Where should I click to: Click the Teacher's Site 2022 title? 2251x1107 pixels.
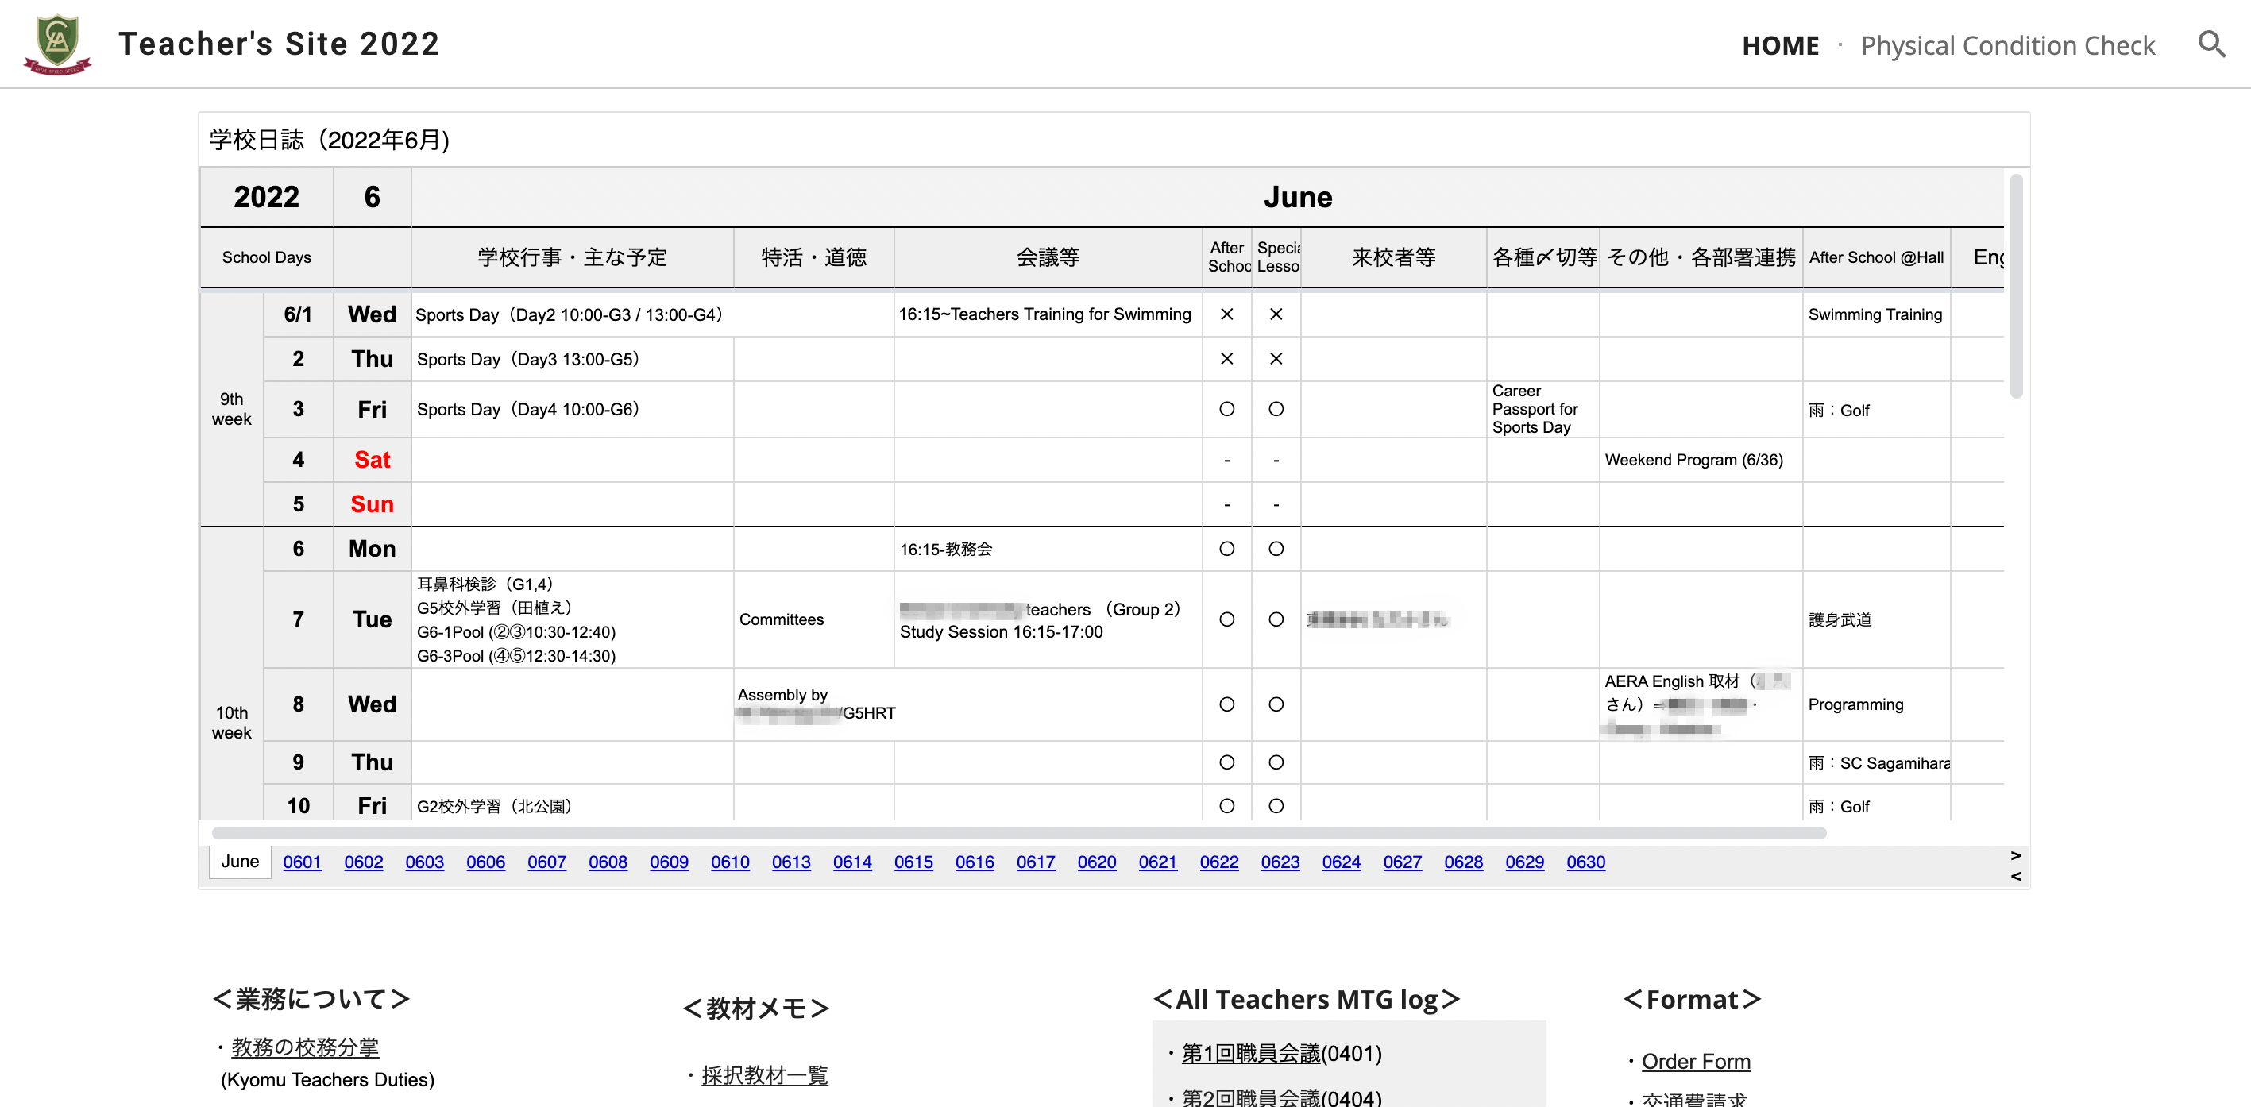pyautogui.click(x=279, y=44)
